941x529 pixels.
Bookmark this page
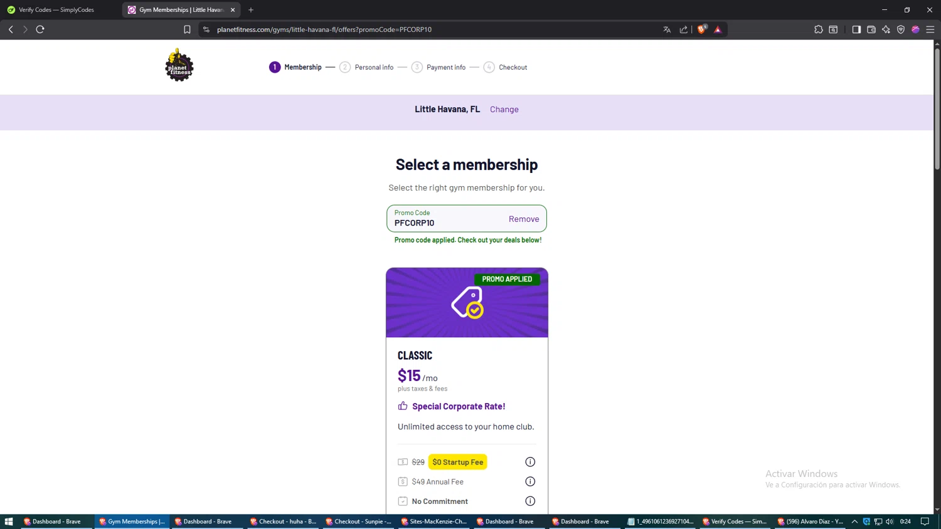(187, 29)
